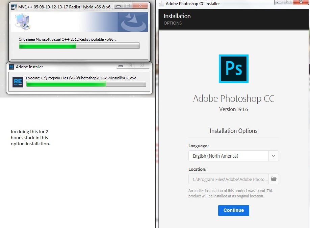This screenshot has height=228, width=310.
Task: Click the VCR.exe execution progress bar
Action: tap(86, 84)
